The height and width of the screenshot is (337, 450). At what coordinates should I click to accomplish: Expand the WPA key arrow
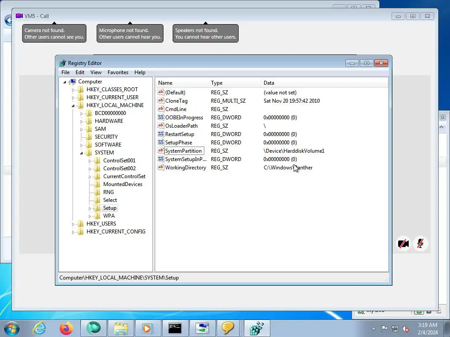click(x=90, y=216)
